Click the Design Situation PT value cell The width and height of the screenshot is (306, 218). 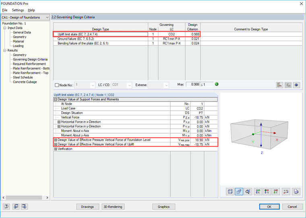click(x=197, y=113)
